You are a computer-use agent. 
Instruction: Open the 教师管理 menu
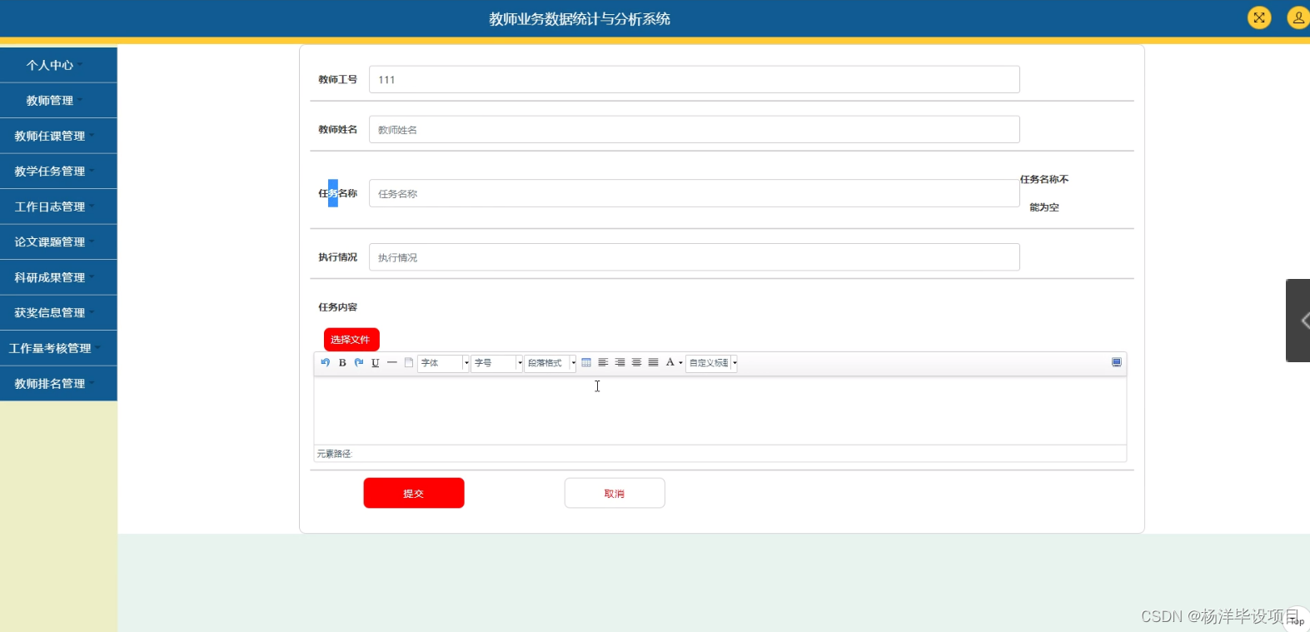coord(58,100)
